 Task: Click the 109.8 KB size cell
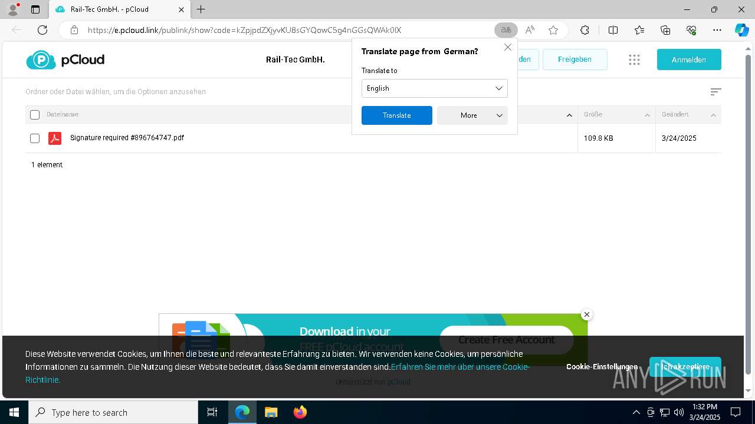(x=598, y=138)
